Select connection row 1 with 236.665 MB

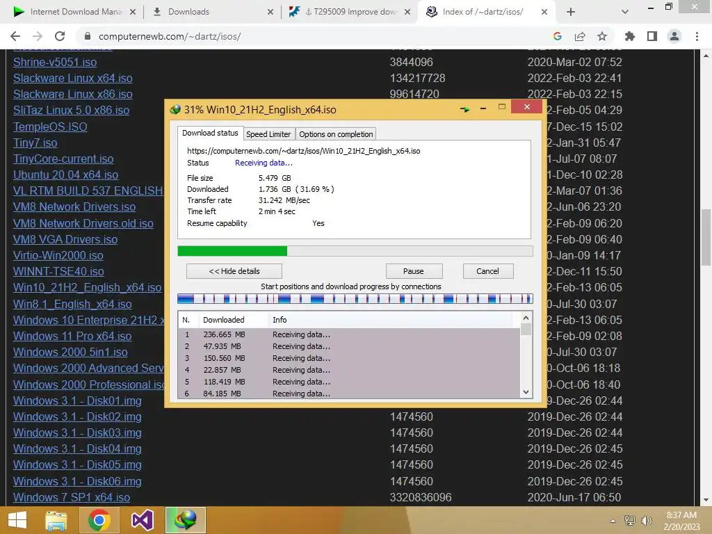click(349, 334)
